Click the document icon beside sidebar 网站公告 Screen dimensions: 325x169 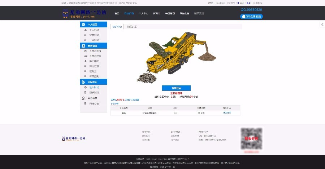[x=85, y=103]
